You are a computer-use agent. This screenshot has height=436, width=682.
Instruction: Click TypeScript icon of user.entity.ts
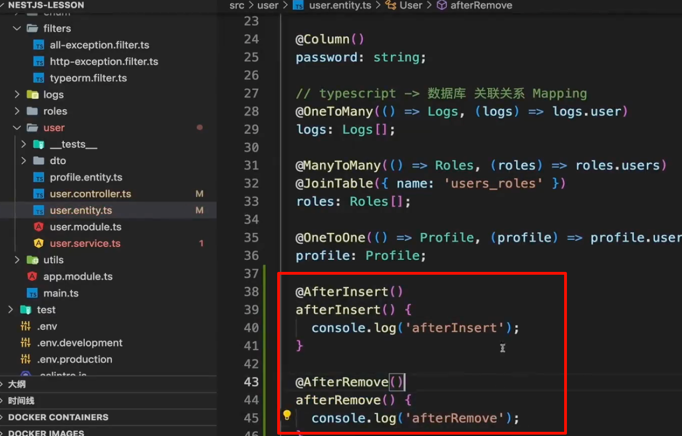[x=39, y=211]
